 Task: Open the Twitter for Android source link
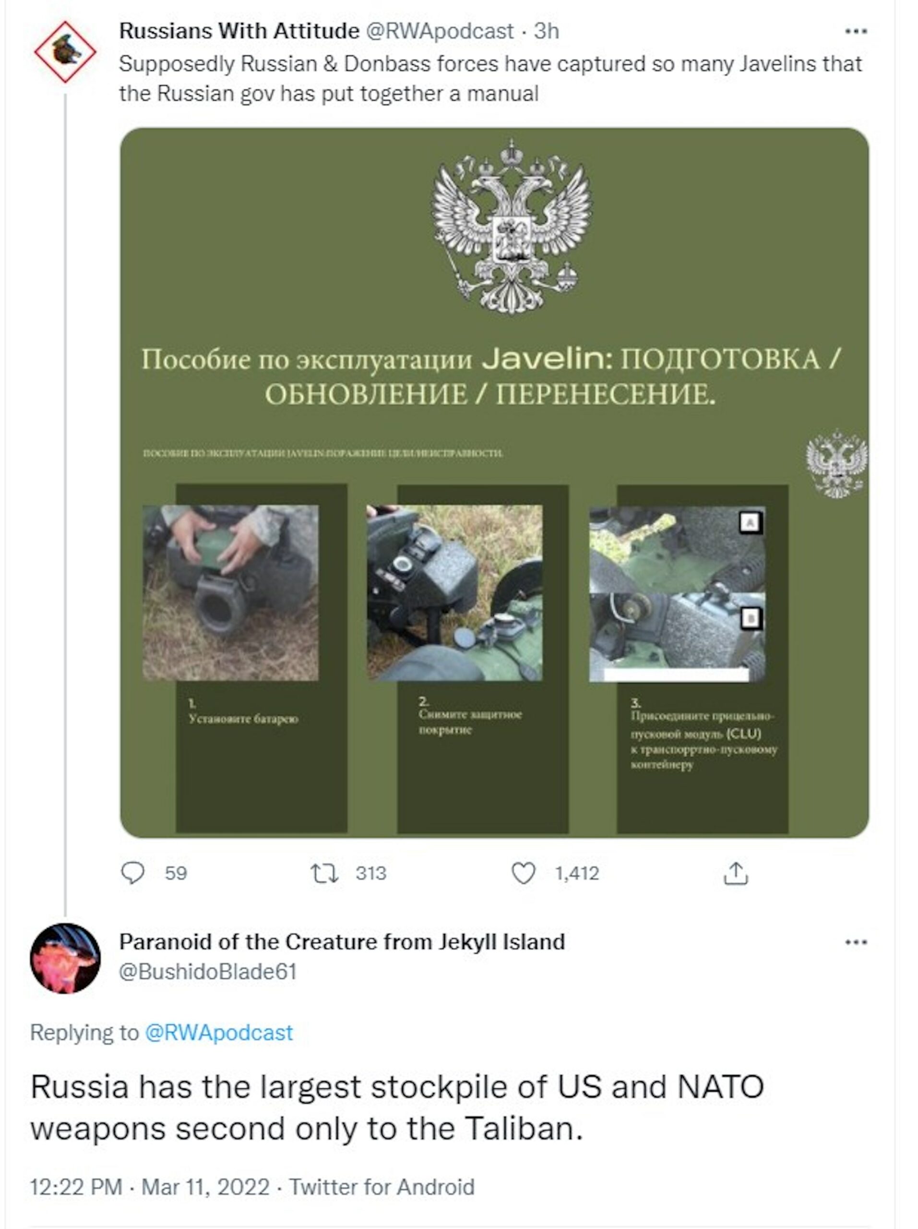pos(382,1187)
